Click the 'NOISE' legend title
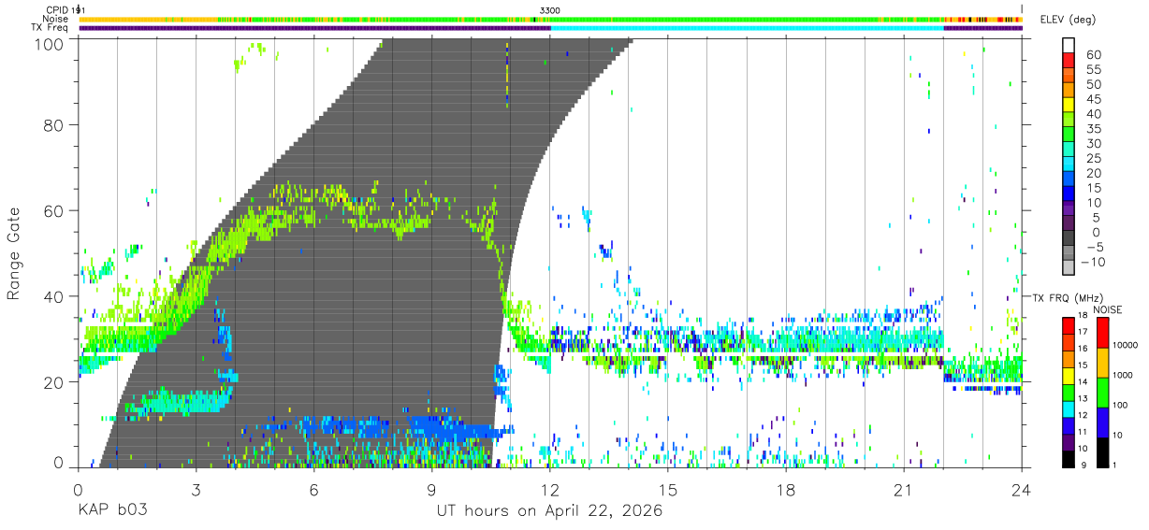This screenshot has height=530, width=1149. click(x=1107, y=309)
